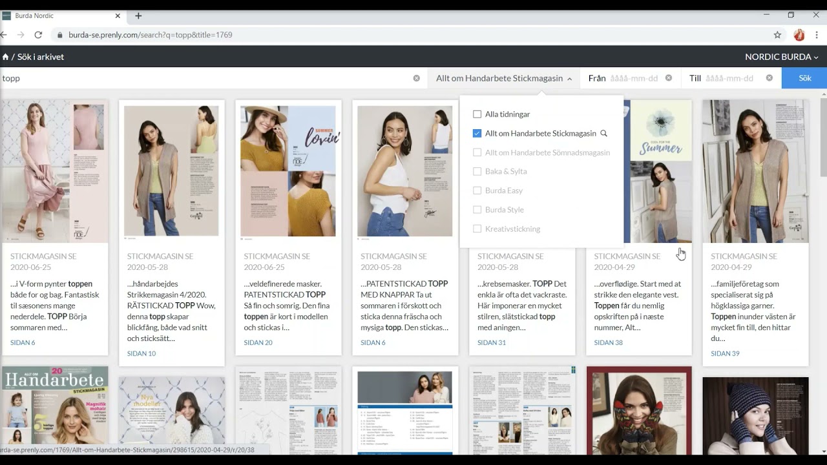Click the page vertical scrollbar
This screenshot has height=465, width=827.
coord(823,137)
